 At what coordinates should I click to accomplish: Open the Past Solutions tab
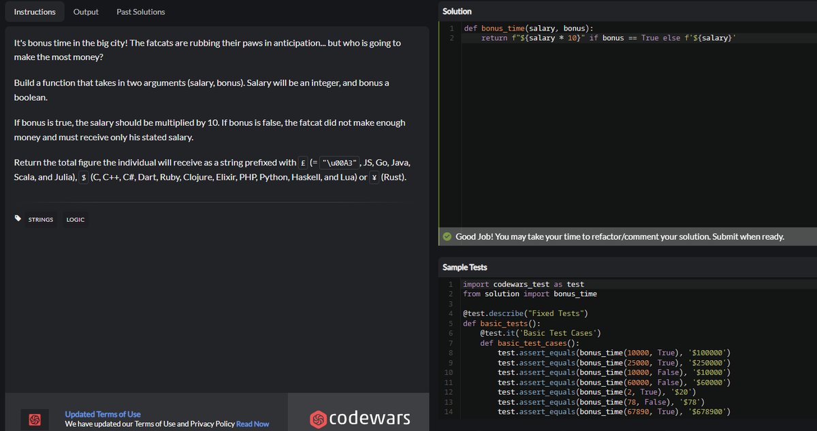tap(140, 12)
